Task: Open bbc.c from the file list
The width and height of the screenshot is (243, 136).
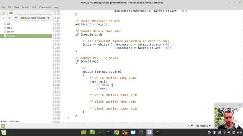Action: [x=9, y=28]
